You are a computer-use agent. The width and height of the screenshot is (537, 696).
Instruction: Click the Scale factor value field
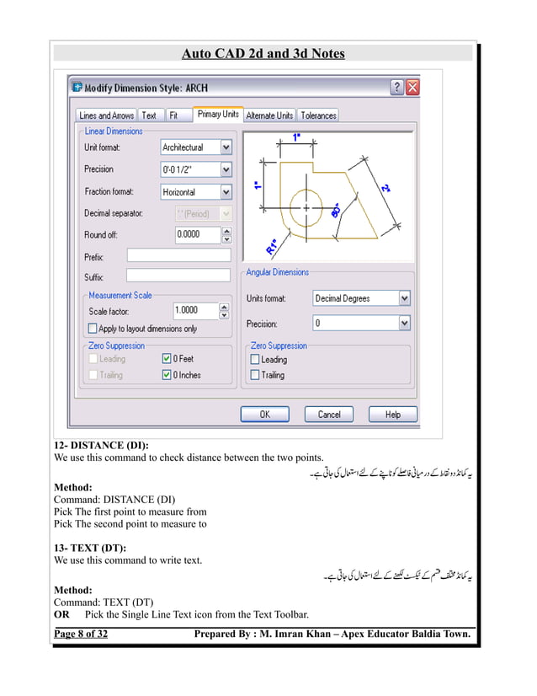coord(195,311)
